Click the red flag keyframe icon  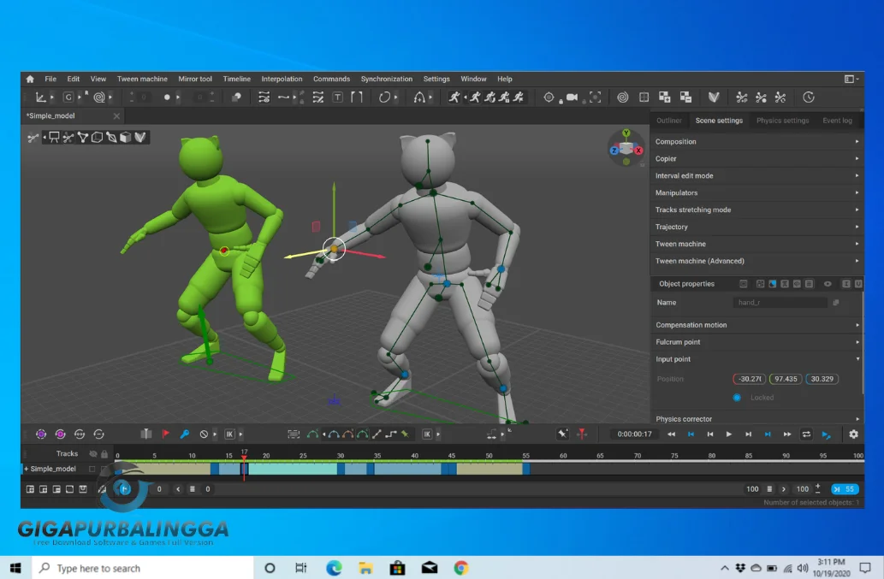(x=165, y=434)
